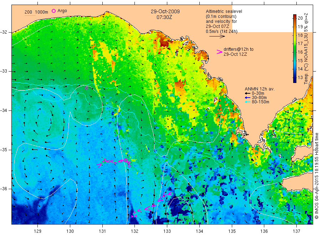Click the magenta Argo circle in the legend
This screenshot has height=236, width=321.
(53, 11)
